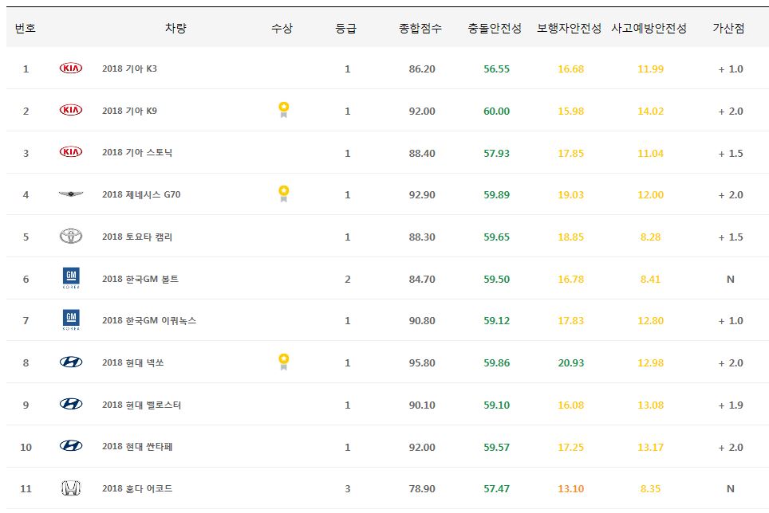
Task: Click the Kia logo beside 2018 기아 스토닉
Action: pyautogui.click(x=71, y=152)
